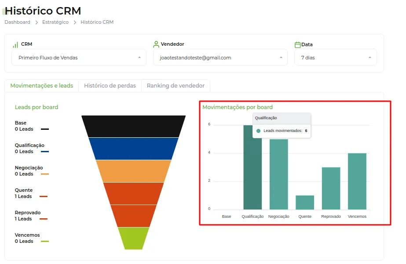The image size is (406, 264).
Task: Go to Dashboard breadcrumb
Action: click(17, 22)
